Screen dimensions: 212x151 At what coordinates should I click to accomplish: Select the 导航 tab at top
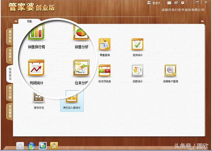click(30, 21)
